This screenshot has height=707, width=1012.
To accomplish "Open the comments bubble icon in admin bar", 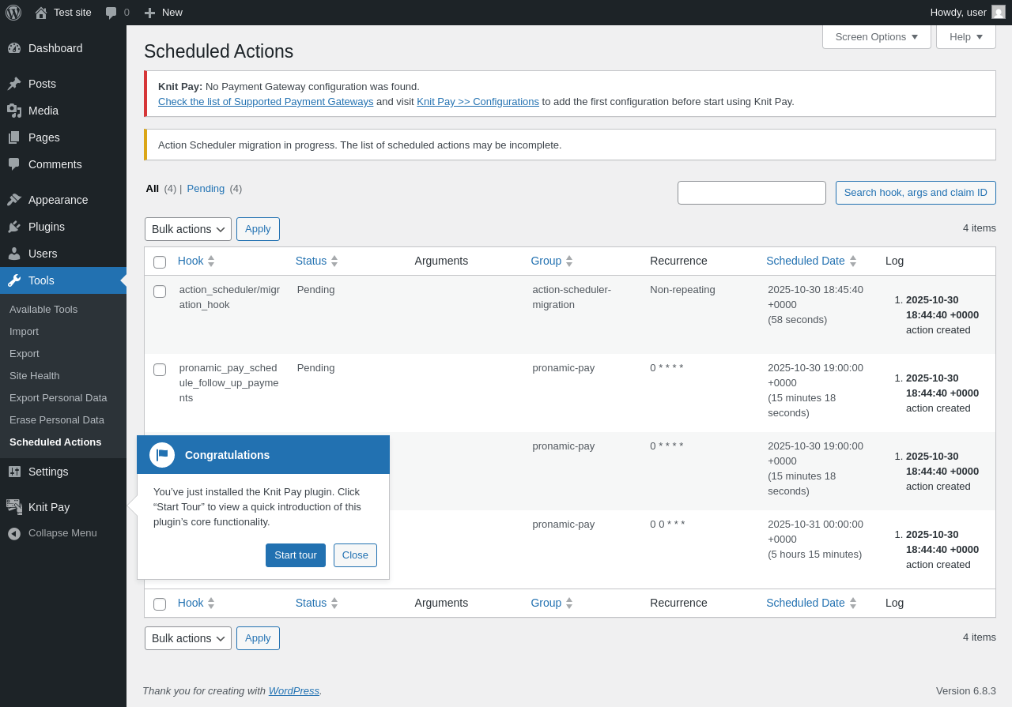I will pyautogui.click(x=111, y=13).
